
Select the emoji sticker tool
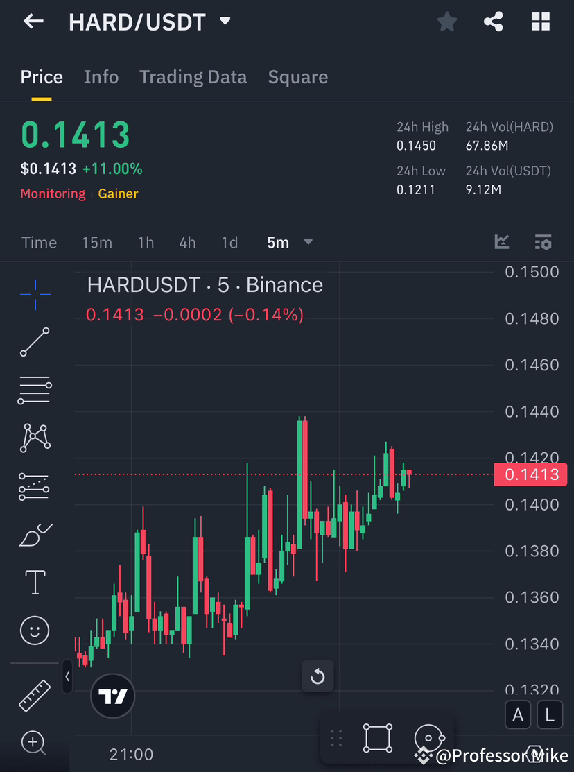click(x=35, y=631)
